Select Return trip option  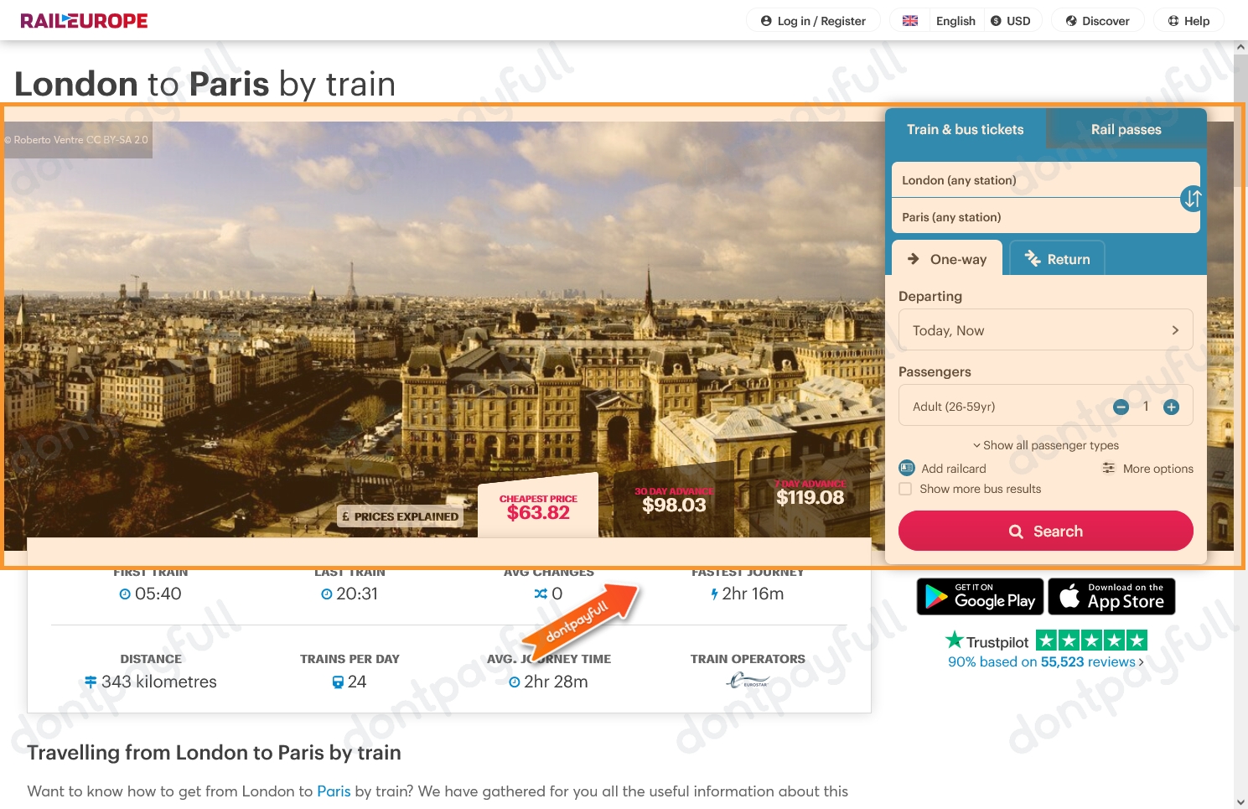tap(1057, 259)
